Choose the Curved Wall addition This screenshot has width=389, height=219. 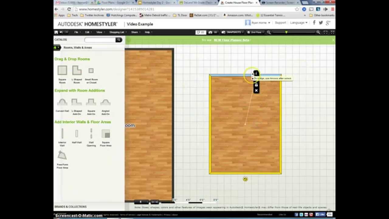[x=62, y=102]
